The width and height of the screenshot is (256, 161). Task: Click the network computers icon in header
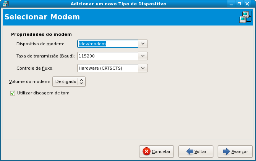coord(245,17)
